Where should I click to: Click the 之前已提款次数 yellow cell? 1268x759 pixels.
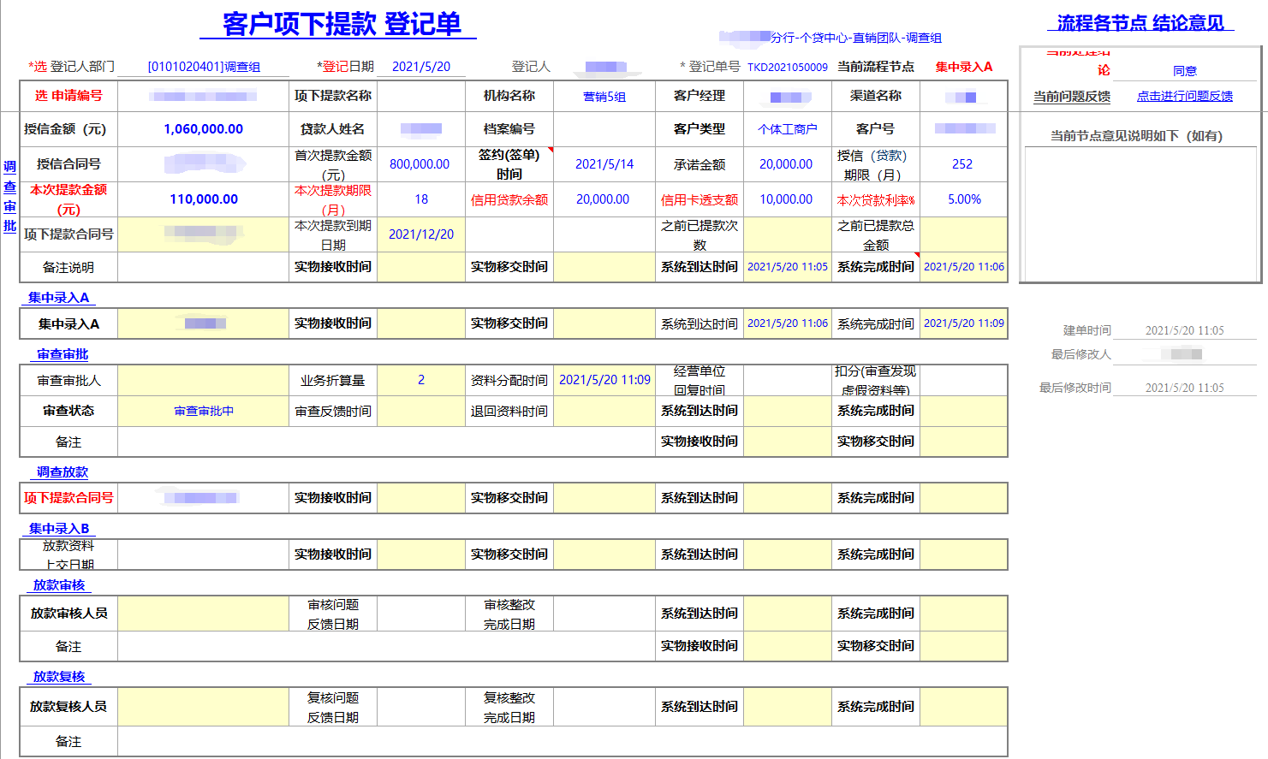(788, 234)
